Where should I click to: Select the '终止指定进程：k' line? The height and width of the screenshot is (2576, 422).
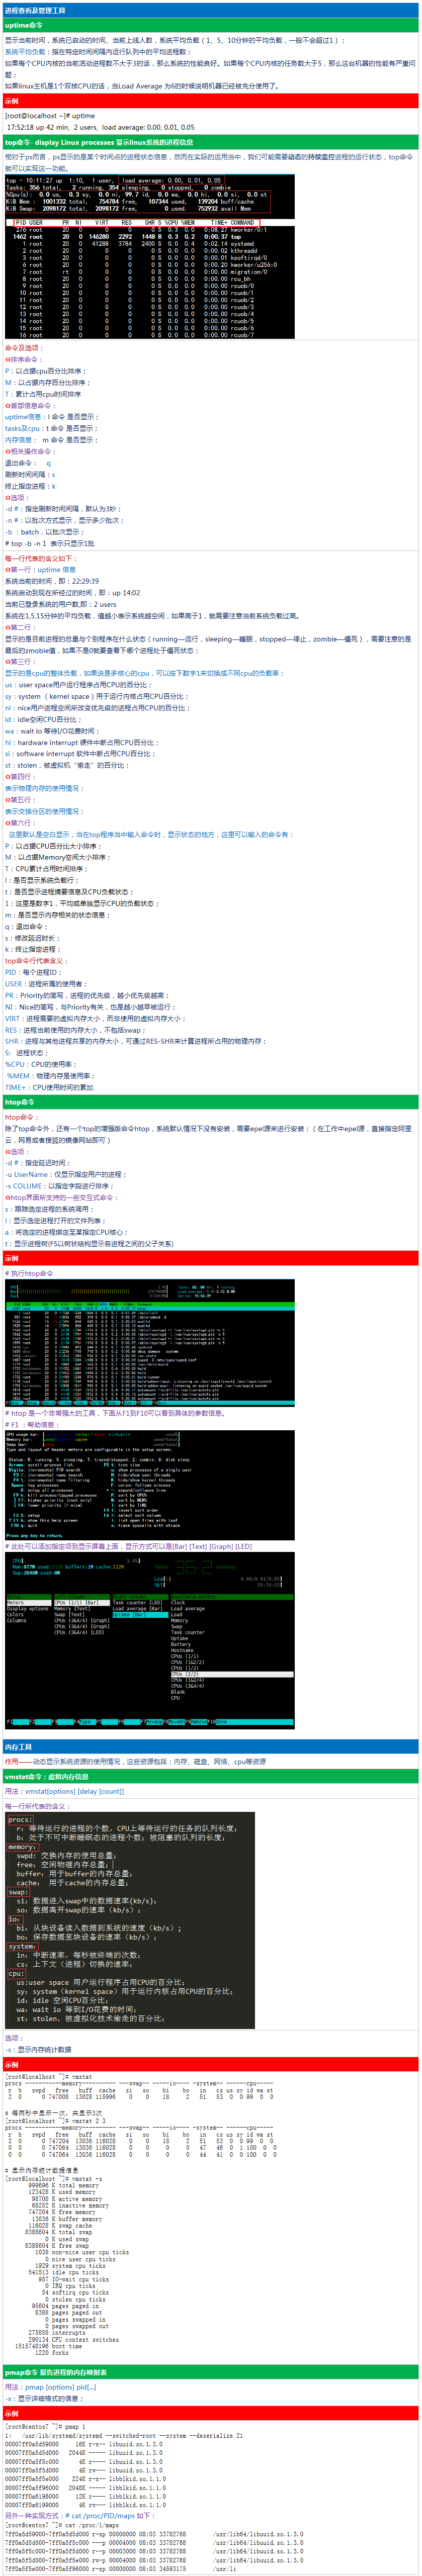(x=30, y=486)
